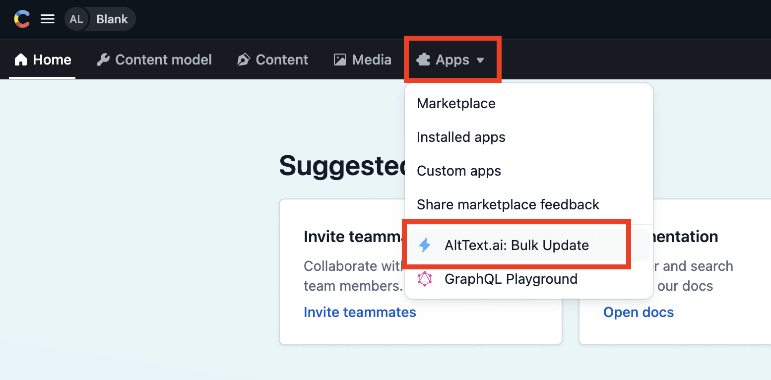Click the AltText.ai lightning bolt icon
Screen dimensions: 771x380
[425, 245]
